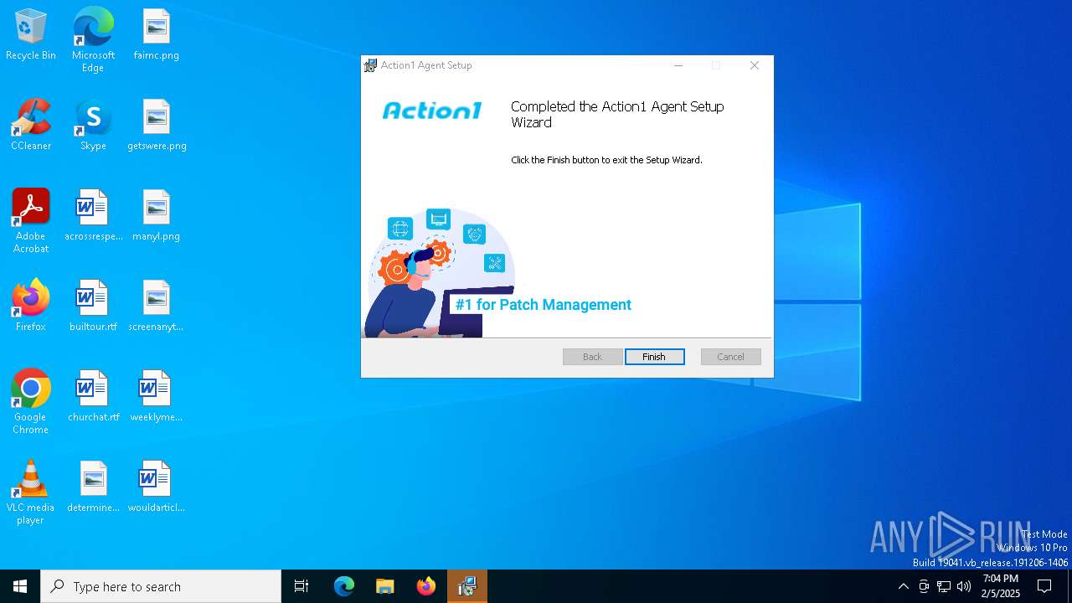Click the Cancel button in Action1 Setup

point(730,357)
